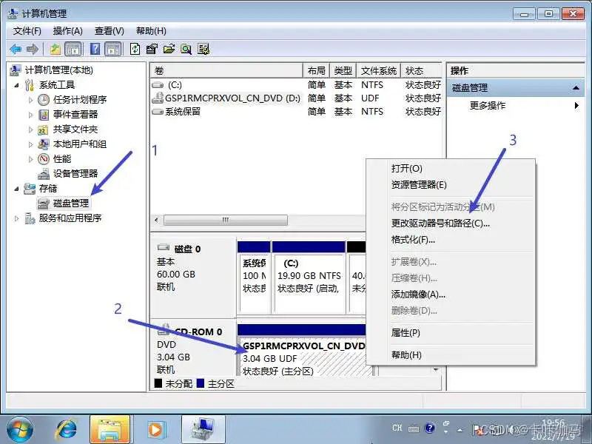Click the Windows Start orb
The image size is (592, 444).
pos(18,428)
